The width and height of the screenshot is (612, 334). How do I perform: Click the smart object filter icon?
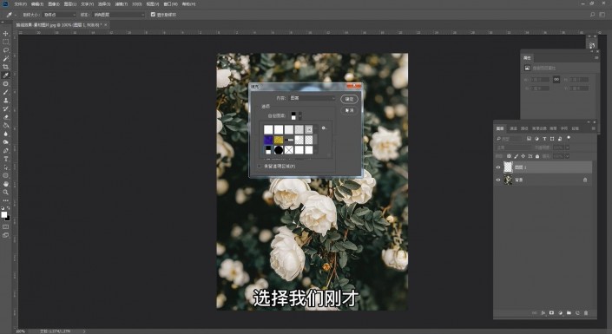point(560,139)
